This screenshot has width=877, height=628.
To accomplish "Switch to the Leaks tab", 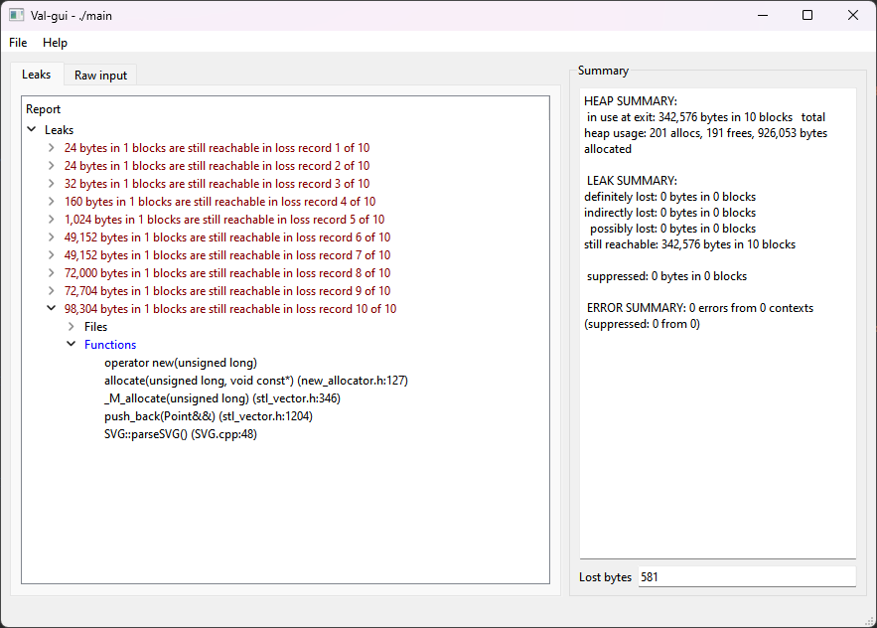I will [x=37, y=75].
